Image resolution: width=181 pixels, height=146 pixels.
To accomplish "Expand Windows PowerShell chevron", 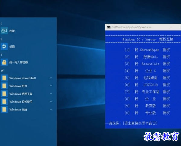I will 51,78.
